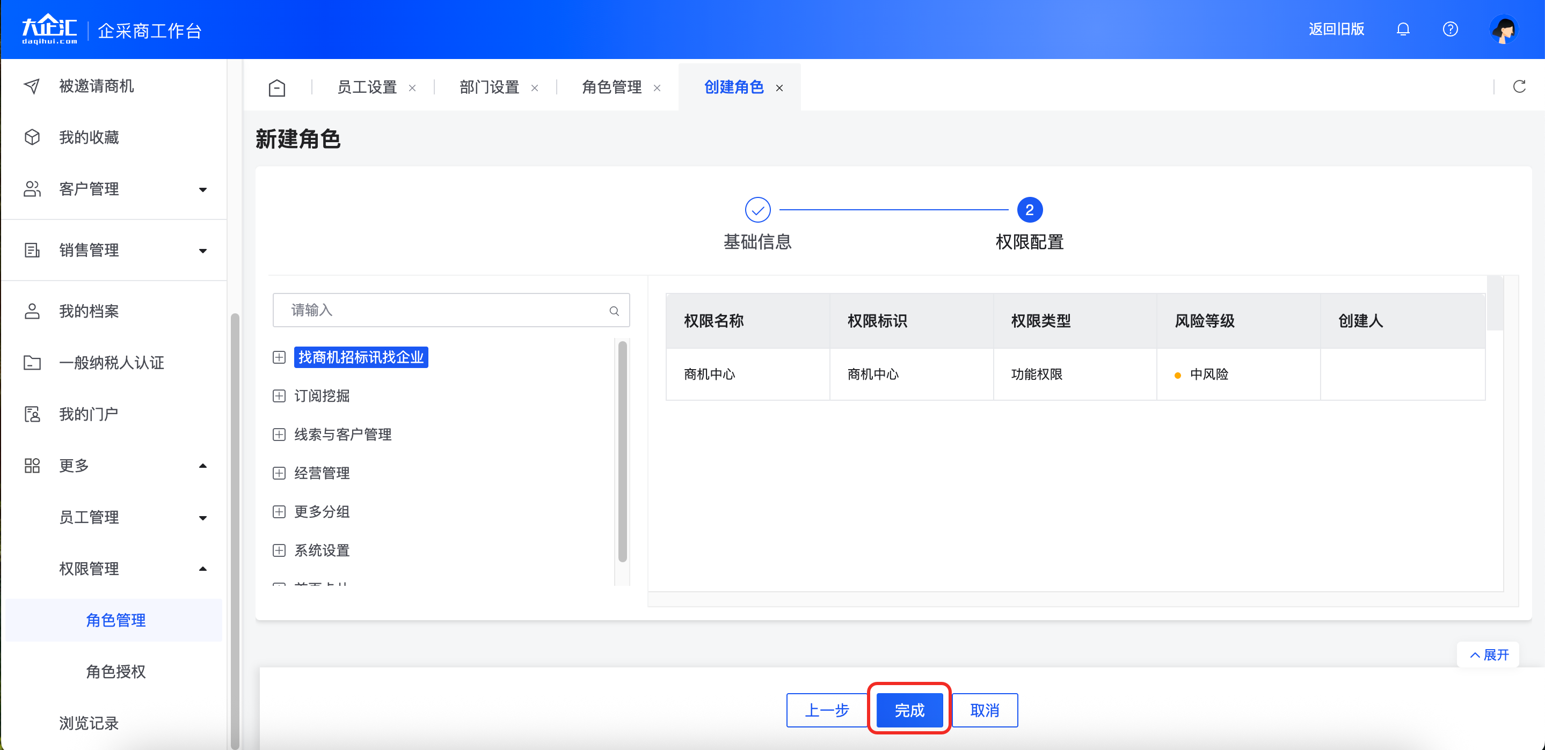Expand the 订阅挖掘 tree node

pos(279,396)
